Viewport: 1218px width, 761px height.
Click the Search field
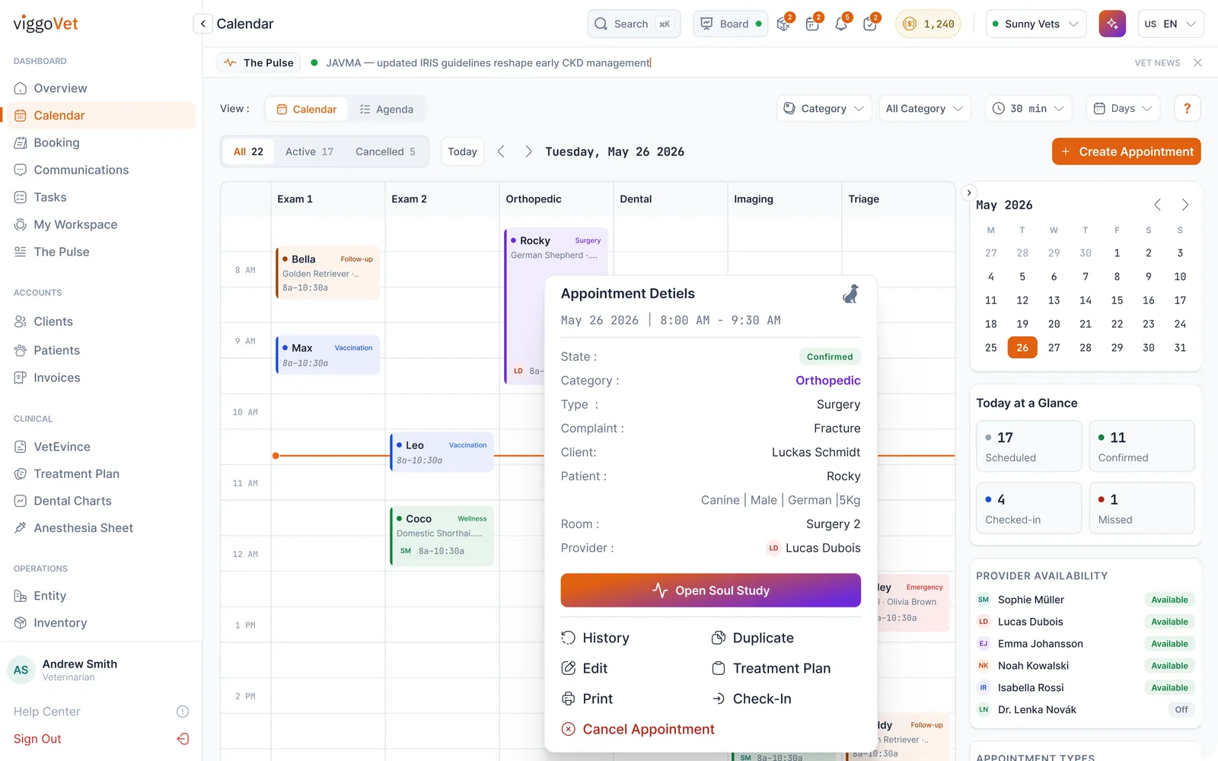point(633,24)
